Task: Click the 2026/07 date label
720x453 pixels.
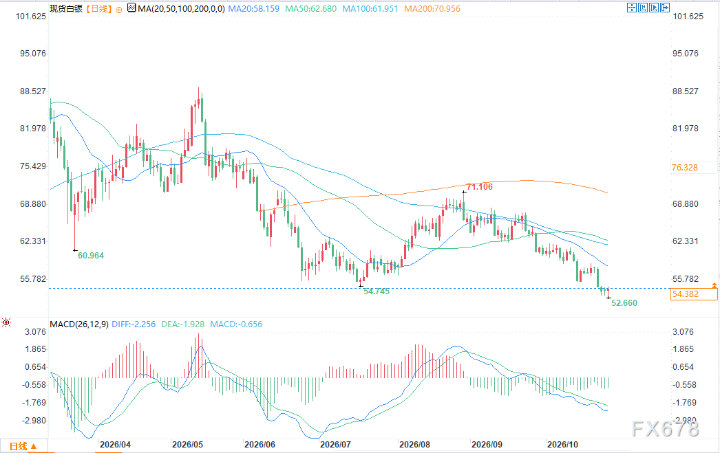Action: click(336, 444)
